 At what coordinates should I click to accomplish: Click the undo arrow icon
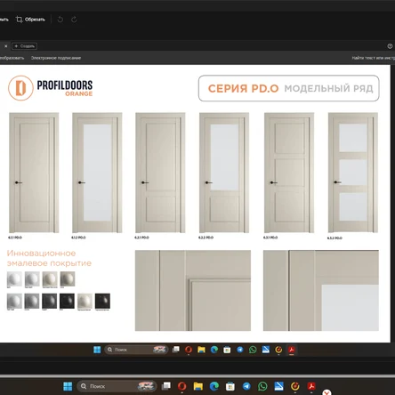coord(60,20)
